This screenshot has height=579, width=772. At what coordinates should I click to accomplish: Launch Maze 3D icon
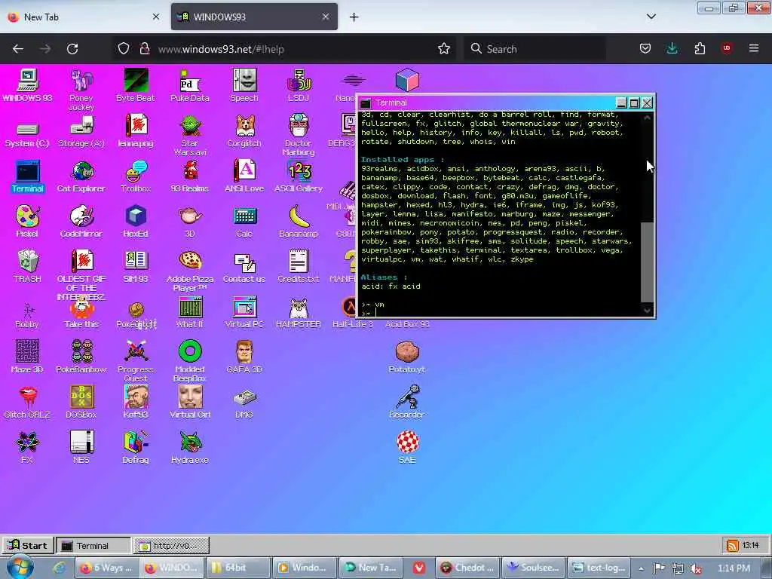(x=27, y=357)
